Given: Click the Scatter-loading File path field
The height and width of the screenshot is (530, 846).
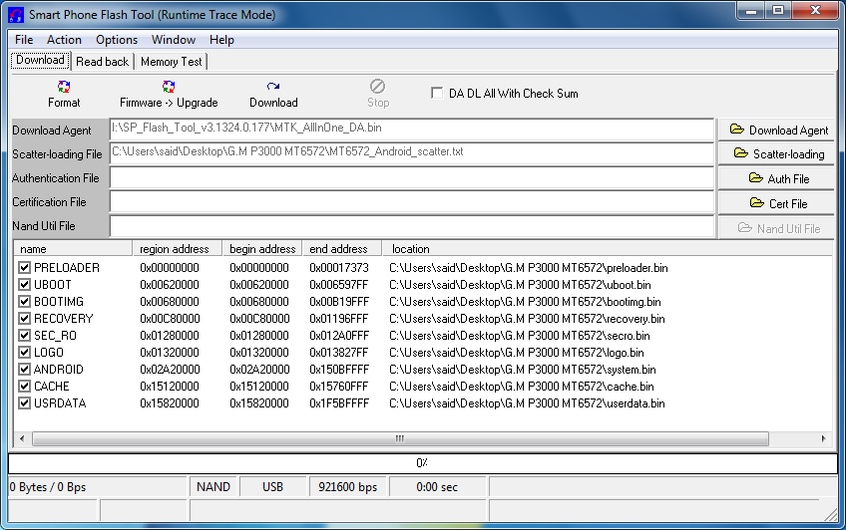Looking at the screenshot, I should pyautogui.click(x=412, y=153).
